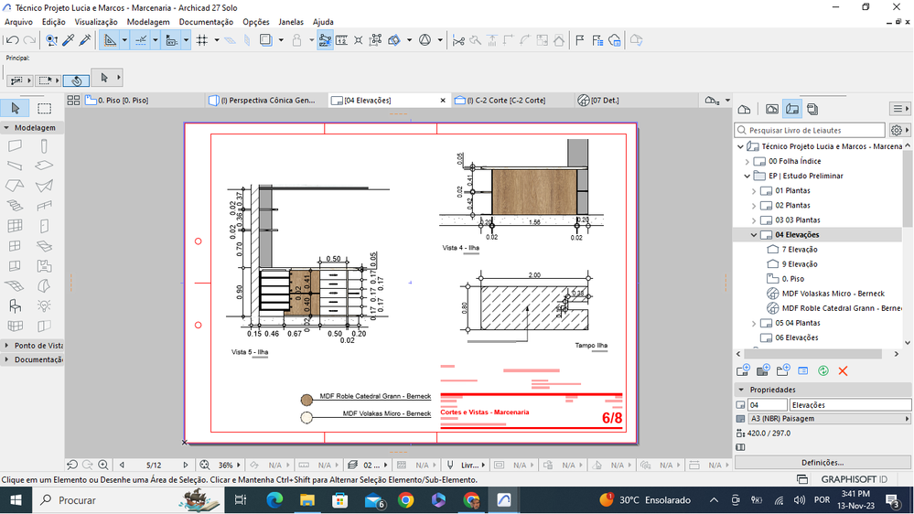This screenshot has width=914, height=514.
Task: Toggle the Trace reference button
Action: pos(266,40)
